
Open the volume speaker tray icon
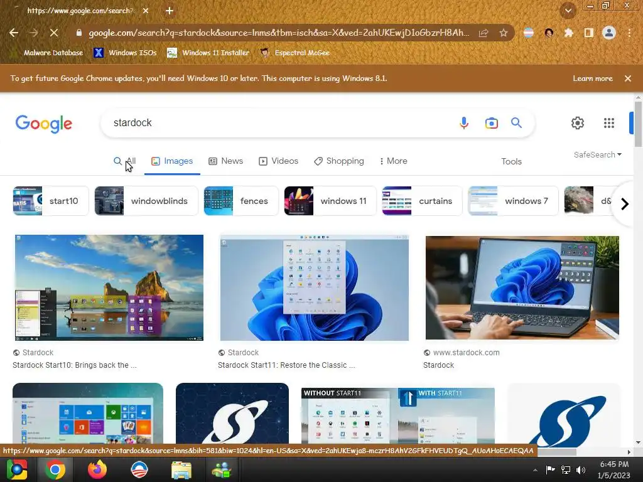[581, 469]
